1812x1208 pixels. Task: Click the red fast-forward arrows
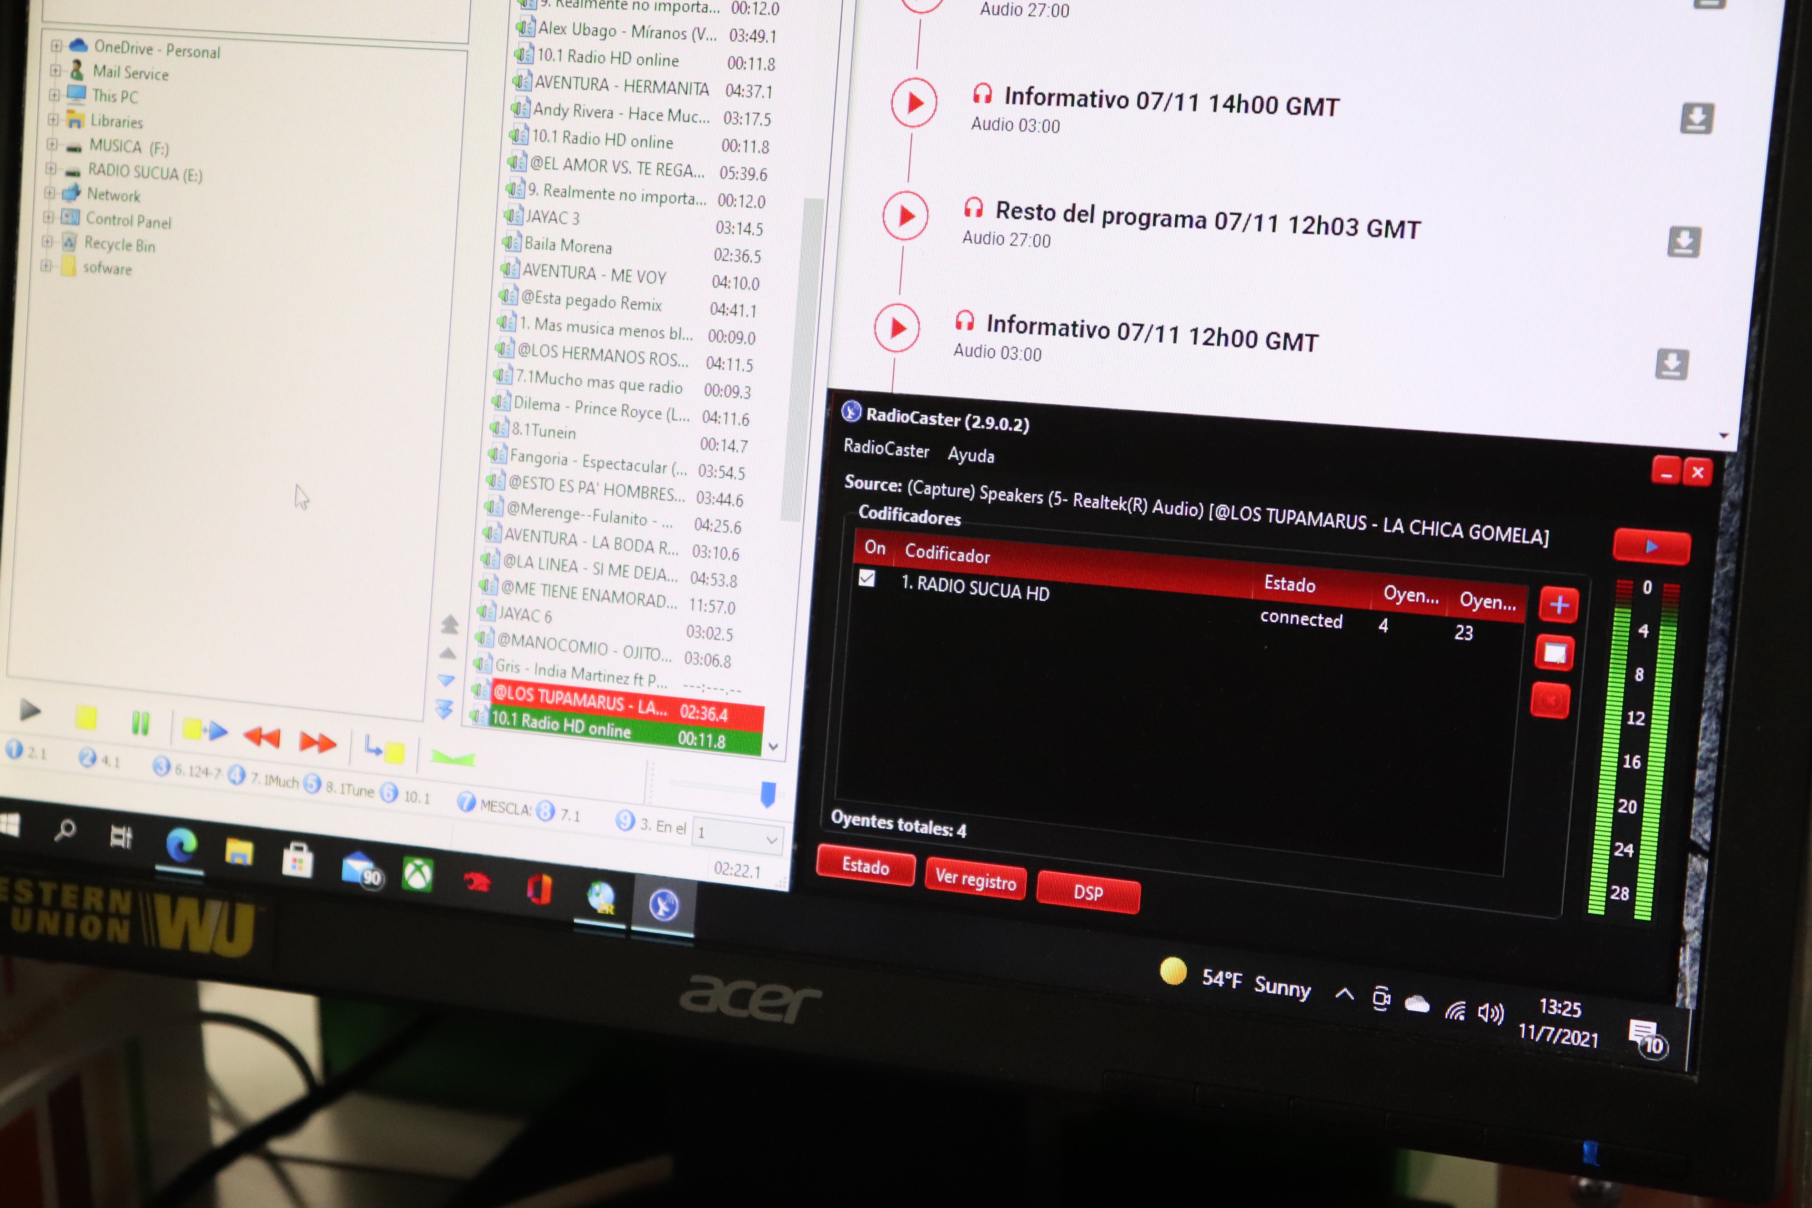coord(317,742)
